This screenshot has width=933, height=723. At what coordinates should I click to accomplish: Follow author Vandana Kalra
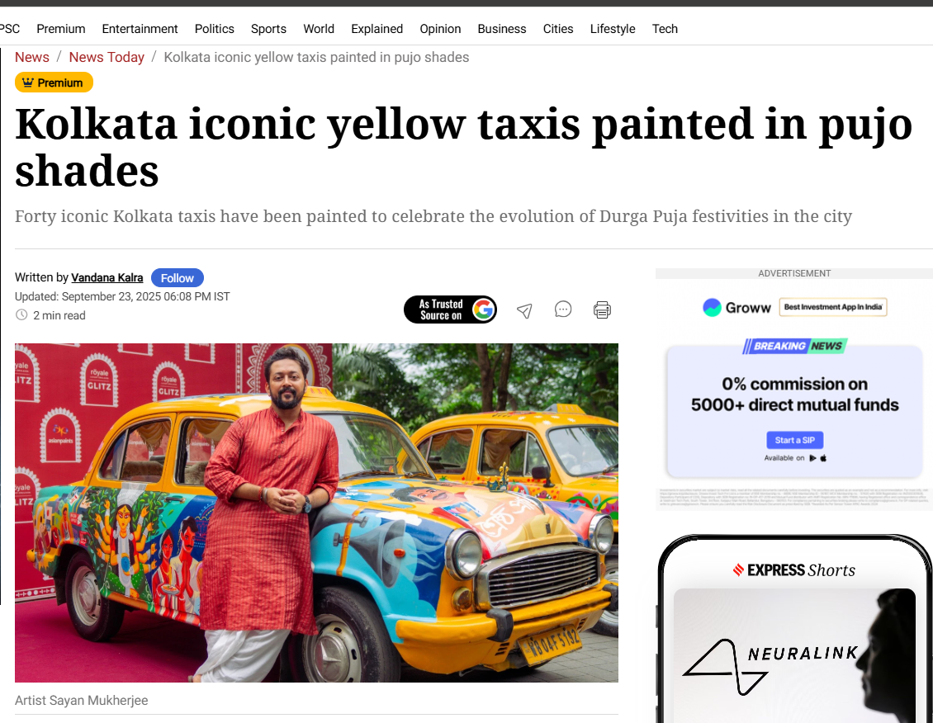click(x=178, y=277)
